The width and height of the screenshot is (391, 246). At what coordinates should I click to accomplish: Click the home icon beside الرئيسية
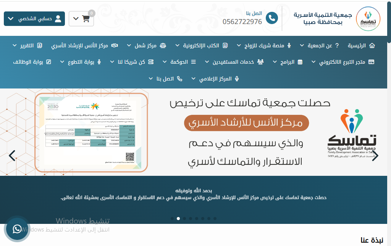[x=372, y=45]
